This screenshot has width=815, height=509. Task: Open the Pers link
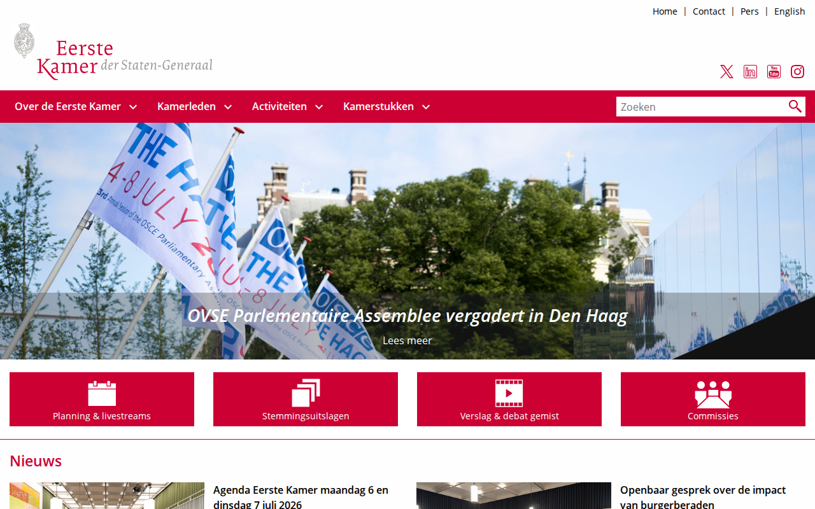point(749,11)
